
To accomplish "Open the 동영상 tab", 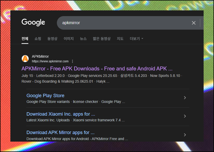I will click(52, 39).
